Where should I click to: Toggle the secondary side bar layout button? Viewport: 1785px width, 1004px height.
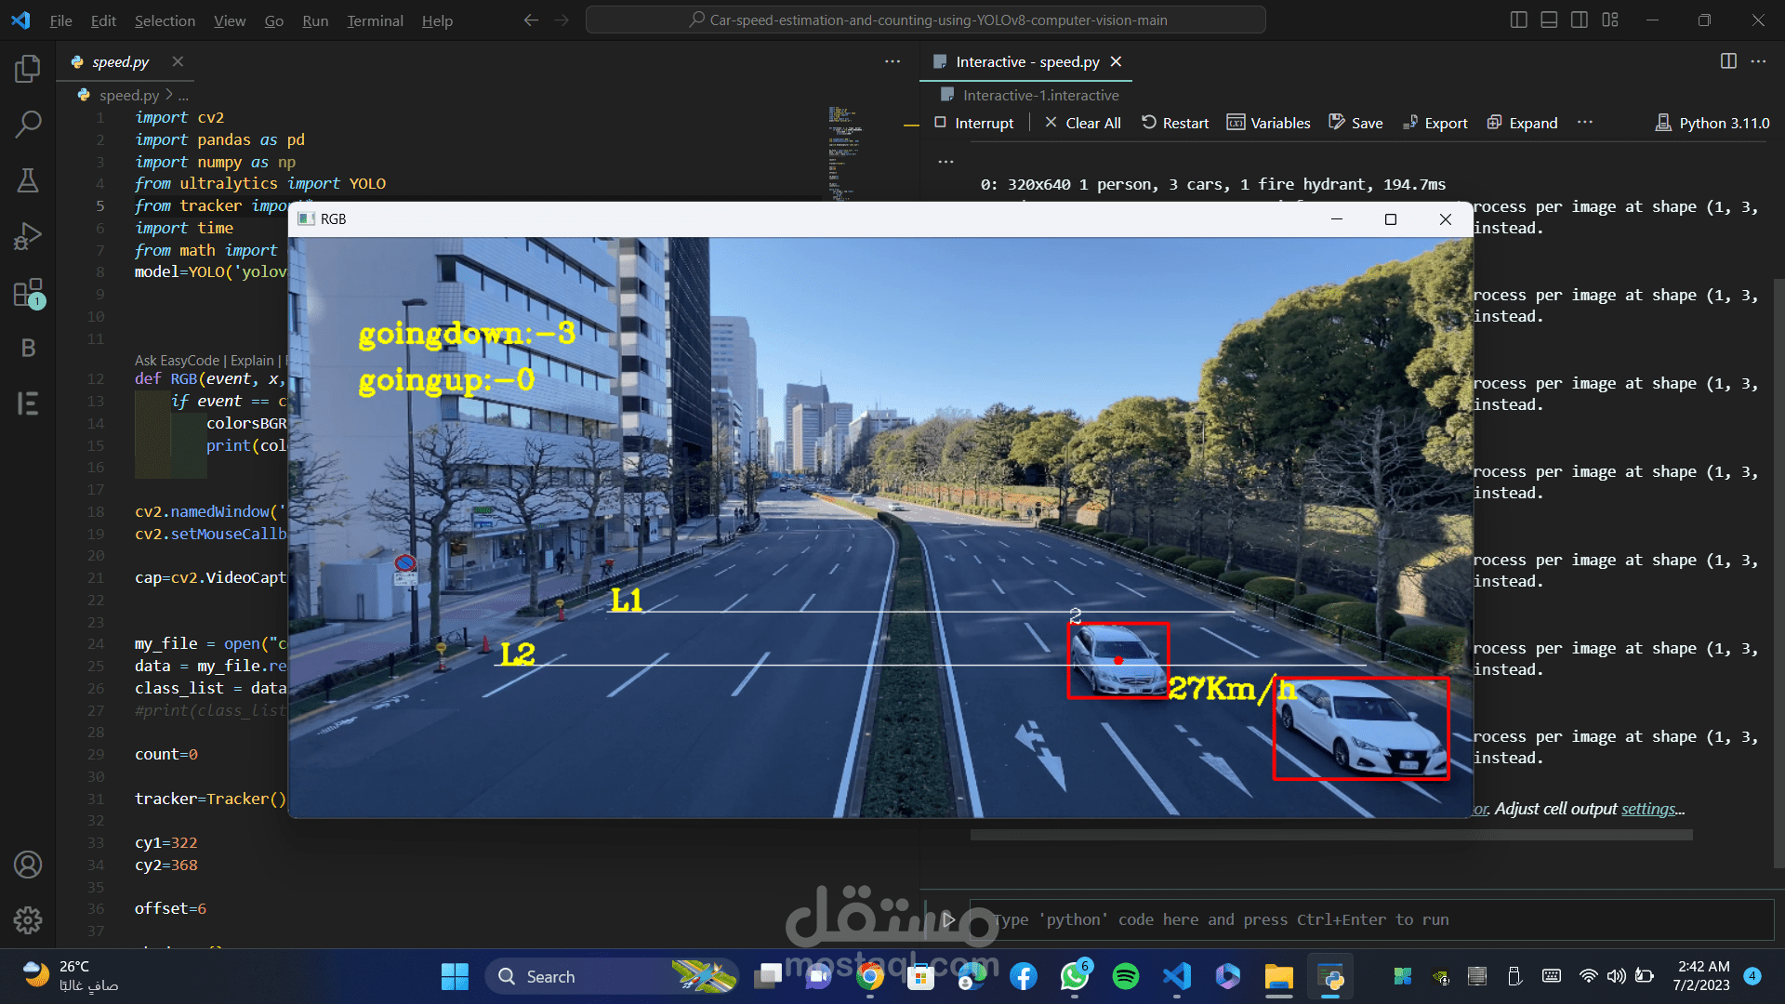pyautogui.click(x=1580, y=20)
